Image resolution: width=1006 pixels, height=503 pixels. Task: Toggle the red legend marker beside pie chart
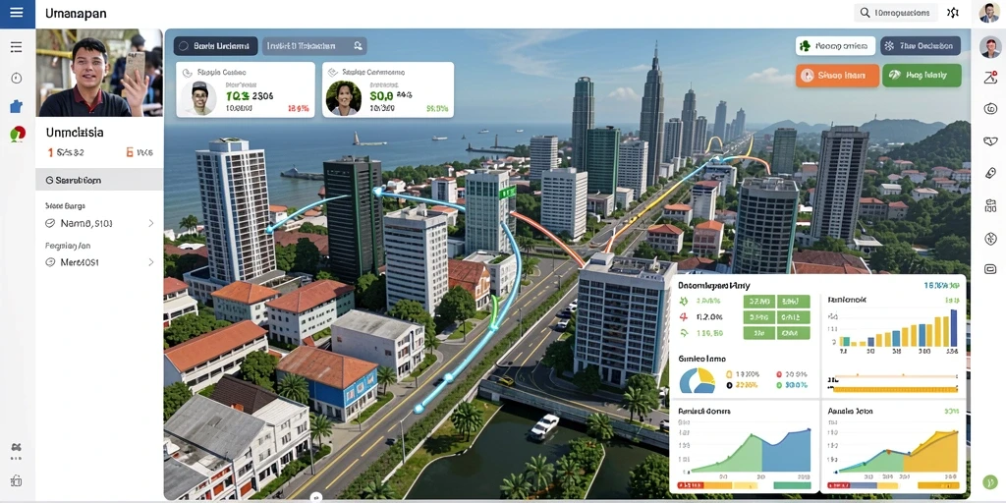(779, 373)
